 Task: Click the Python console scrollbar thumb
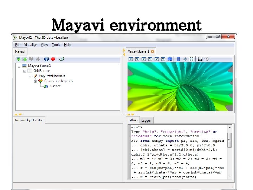tap(229, 140)
